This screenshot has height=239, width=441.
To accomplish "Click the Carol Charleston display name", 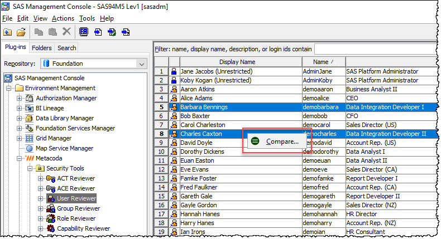I will [x=203, y=125].
